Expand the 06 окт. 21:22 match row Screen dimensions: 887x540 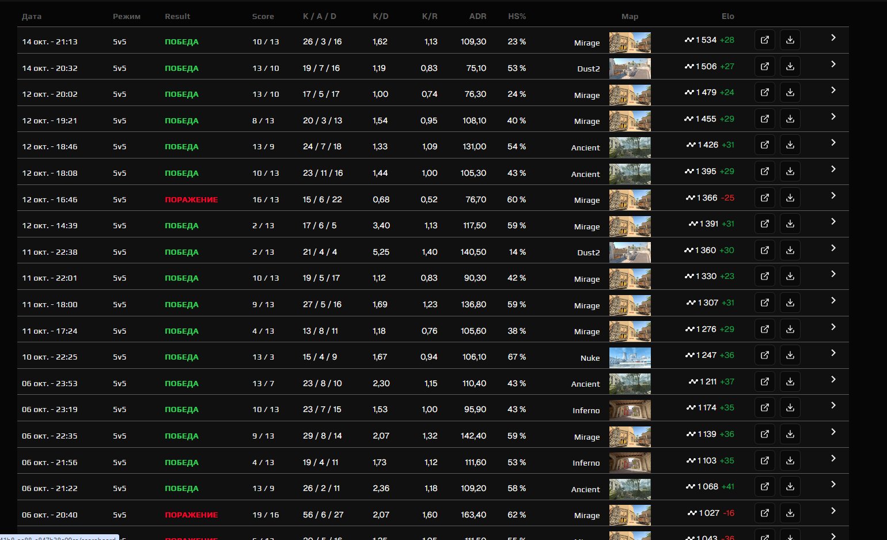(x=833, y=485)
